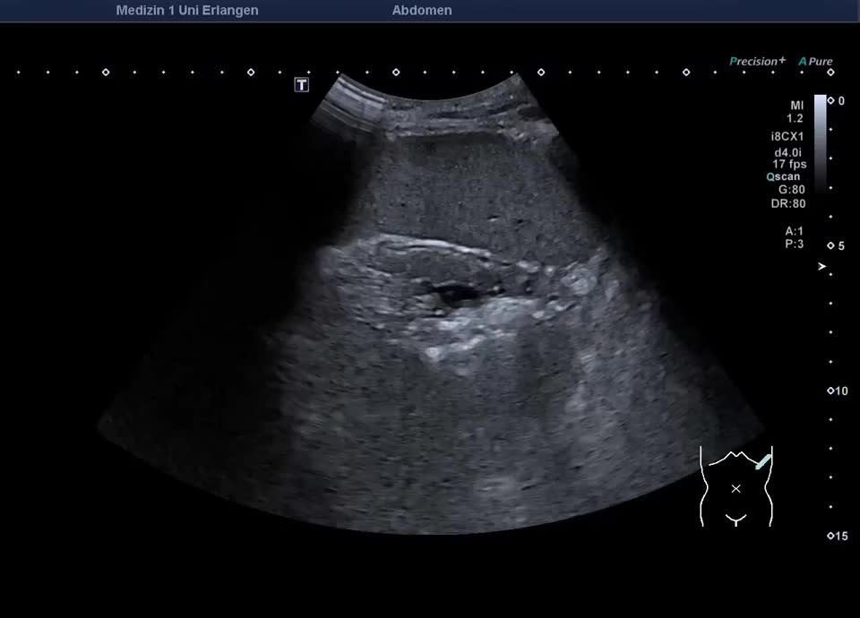Select the 10 cm depth diamond marker
This screenshot has height=618, width=860.
(830, 391)
